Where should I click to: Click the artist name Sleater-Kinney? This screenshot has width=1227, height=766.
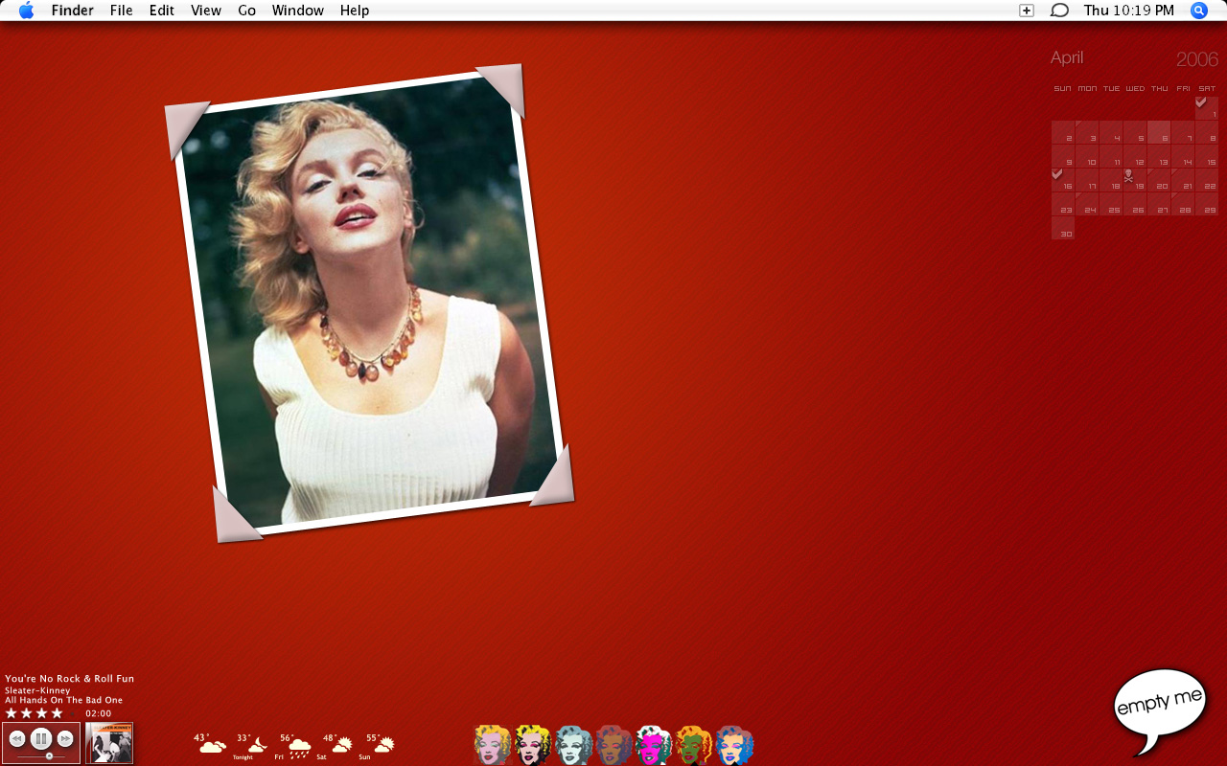(x=37, y=690)
